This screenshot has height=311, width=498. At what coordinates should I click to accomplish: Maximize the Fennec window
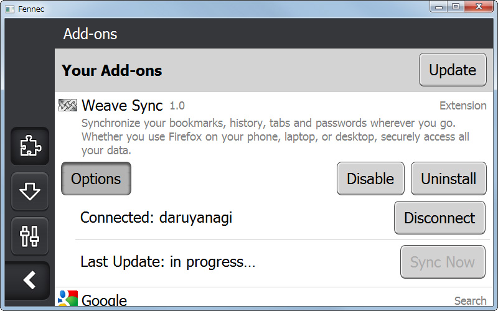(x=456, y=7)
